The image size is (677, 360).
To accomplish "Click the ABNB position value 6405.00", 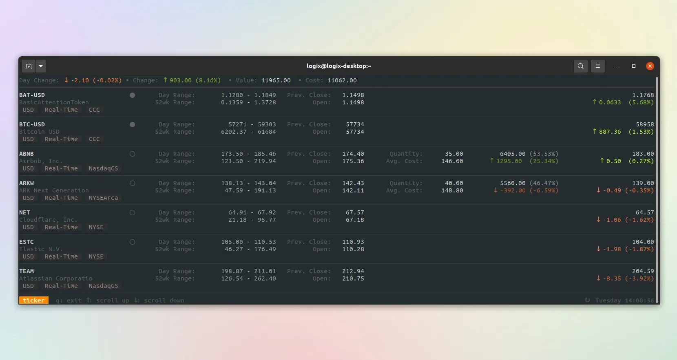I will (x=513, y=154).
